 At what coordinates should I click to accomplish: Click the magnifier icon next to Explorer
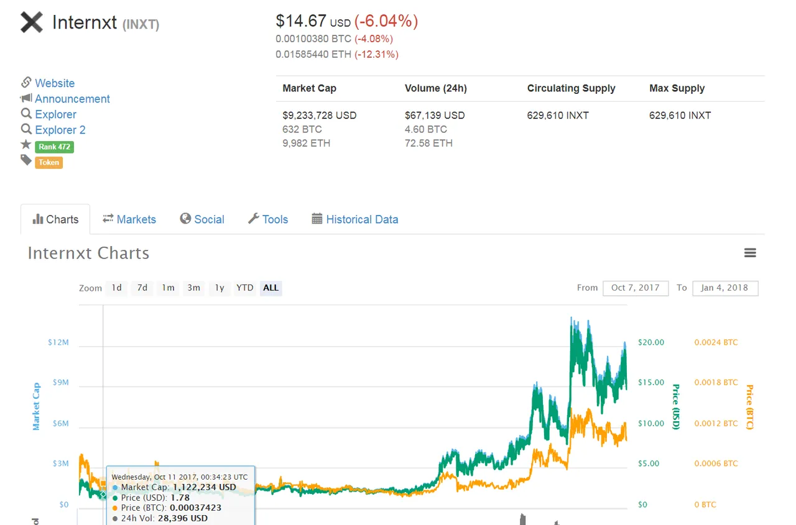point(26,114)
